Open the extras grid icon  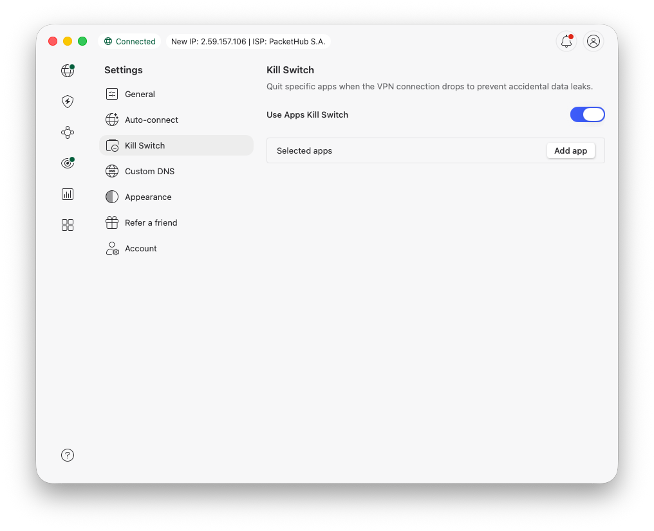(x=68, y=225)
